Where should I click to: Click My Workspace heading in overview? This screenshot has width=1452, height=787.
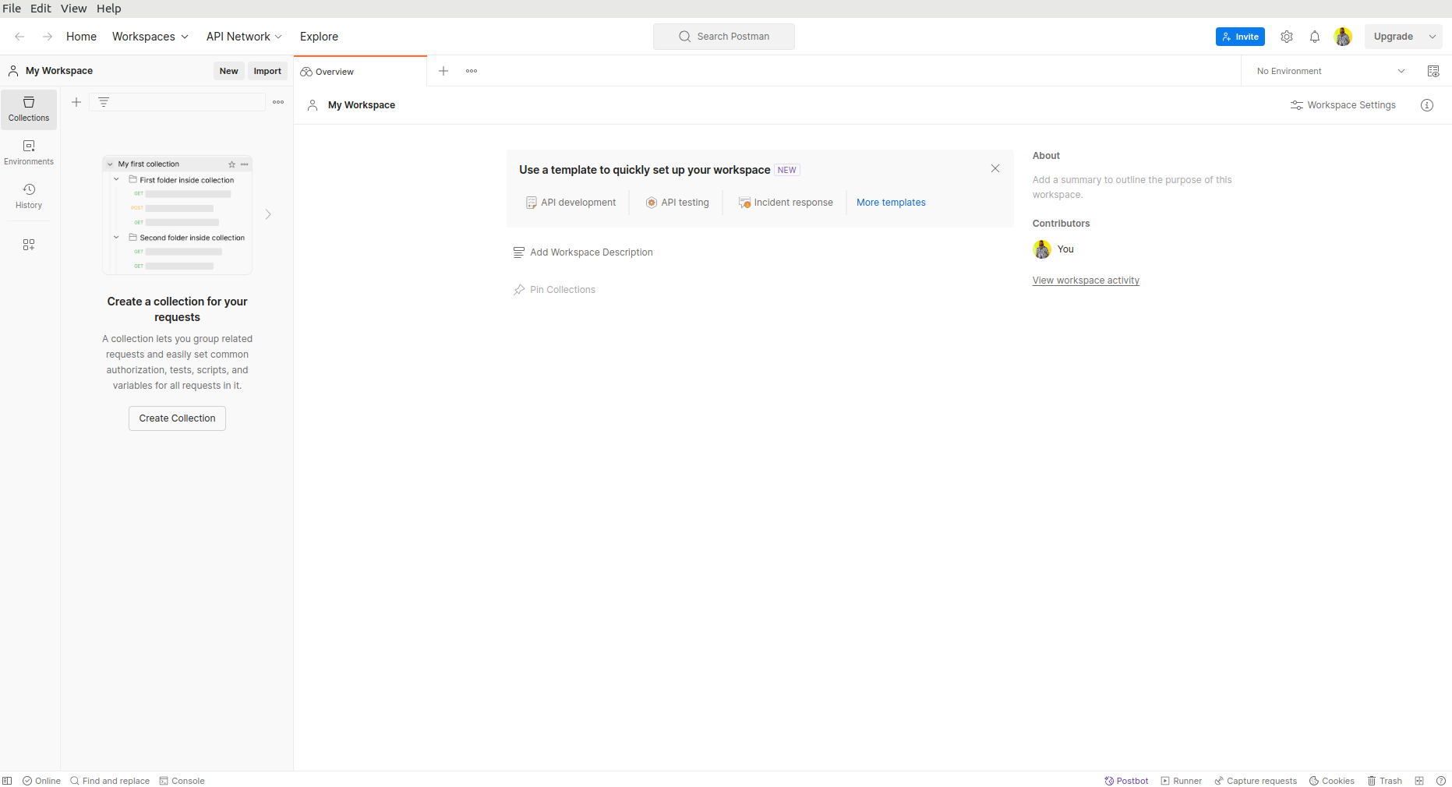[x=362, y=105]
